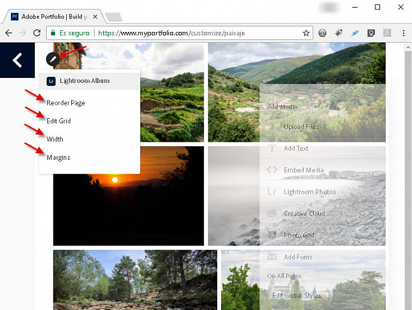Click the PDF extension icon

point(387,33)
